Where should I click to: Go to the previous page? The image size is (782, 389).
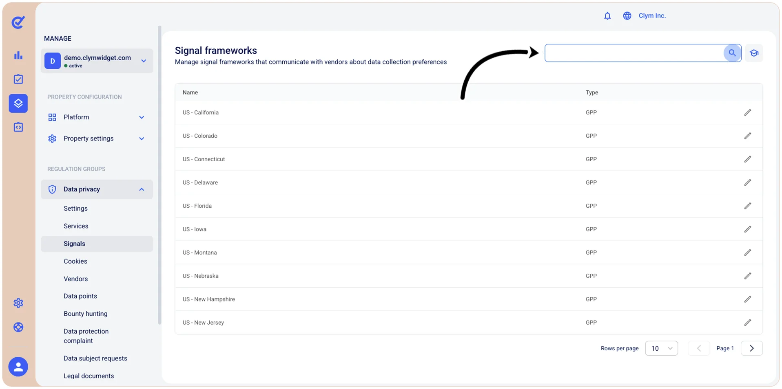coord(699,348)
